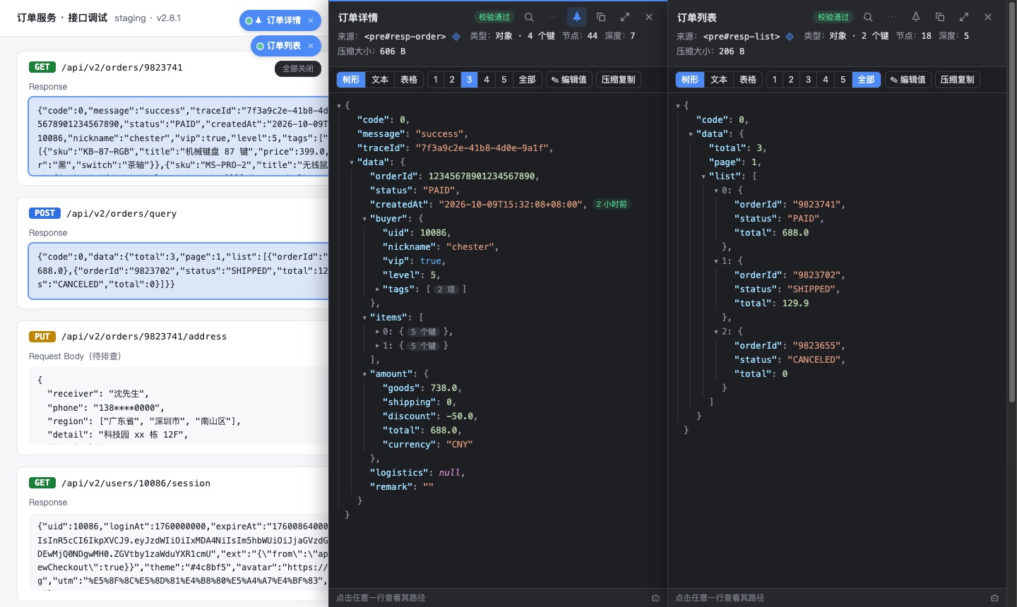The image size is (1017, 607).
Task: Open the more options menu in 订单列表 panel
Action: pyautogui.click(x=892, y=17)
